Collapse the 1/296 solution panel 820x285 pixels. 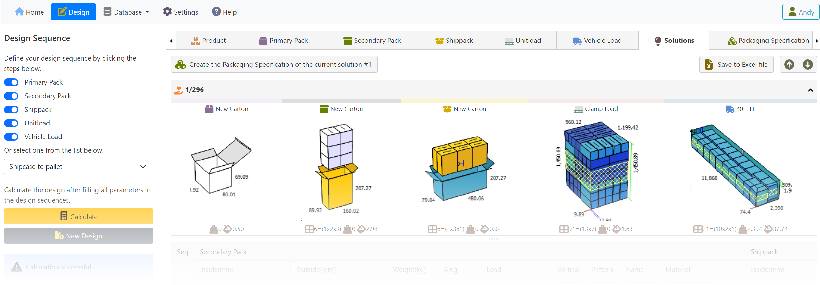810,90
